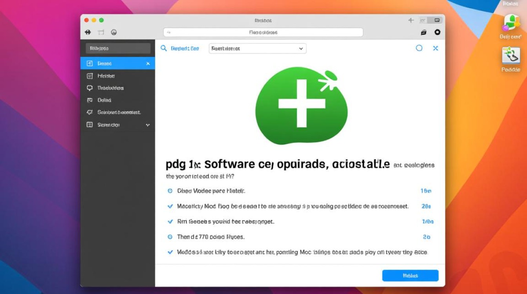Click inside the address bar at the top

(263, 32)
